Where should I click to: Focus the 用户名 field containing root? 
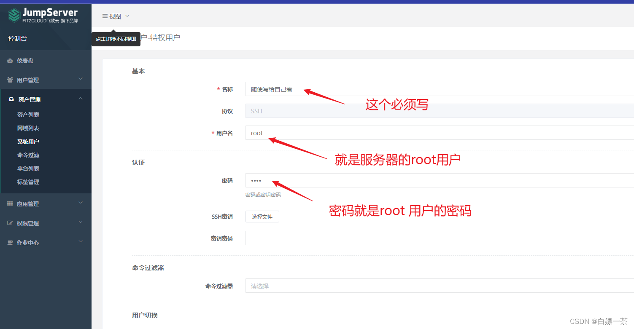440,133
